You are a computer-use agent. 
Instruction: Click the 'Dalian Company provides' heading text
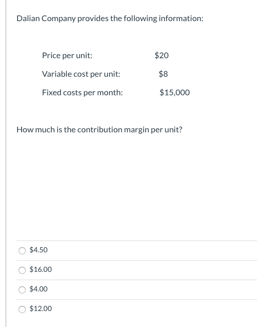[x=110, y=19]
